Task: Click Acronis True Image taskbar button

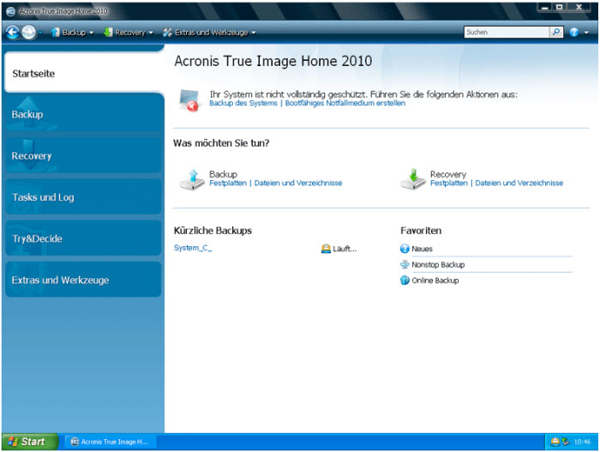Action: (110, 442)
